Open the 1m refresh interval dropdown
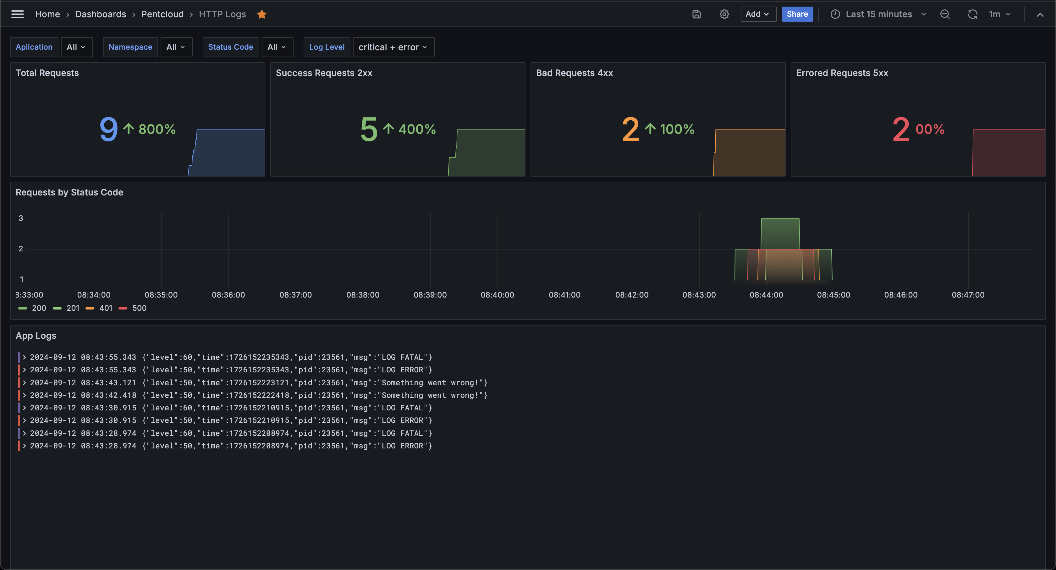 pyautogui.click(x=999, y=14)
